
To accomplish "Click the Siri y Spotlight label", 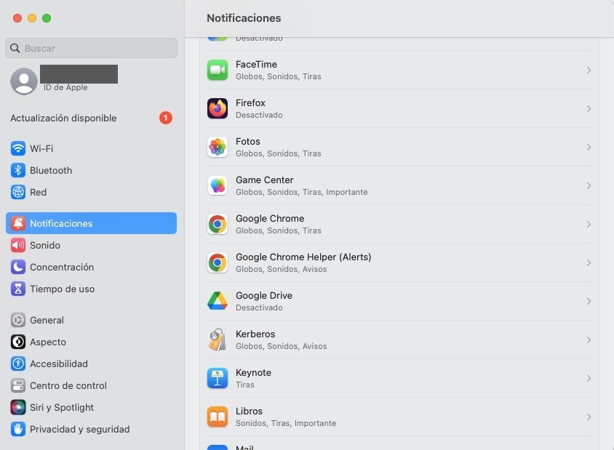I will 62,407.
